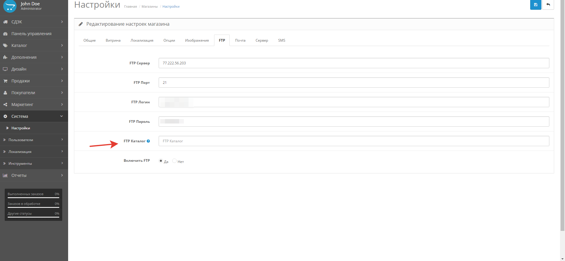The width and height of the screenshot is (565, 261).
Task: Click the Продажи cart icon
Action: (5, 81)
